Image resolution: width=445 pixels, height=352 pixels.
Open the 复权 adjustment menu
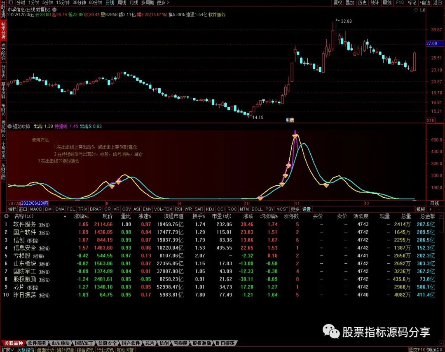point(338,2)
